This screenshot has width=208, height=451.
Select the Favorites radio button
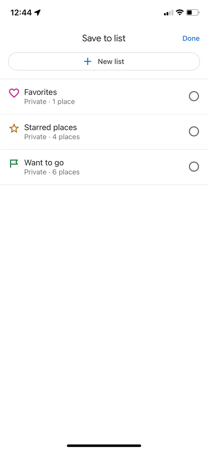[x=194, y=96]
